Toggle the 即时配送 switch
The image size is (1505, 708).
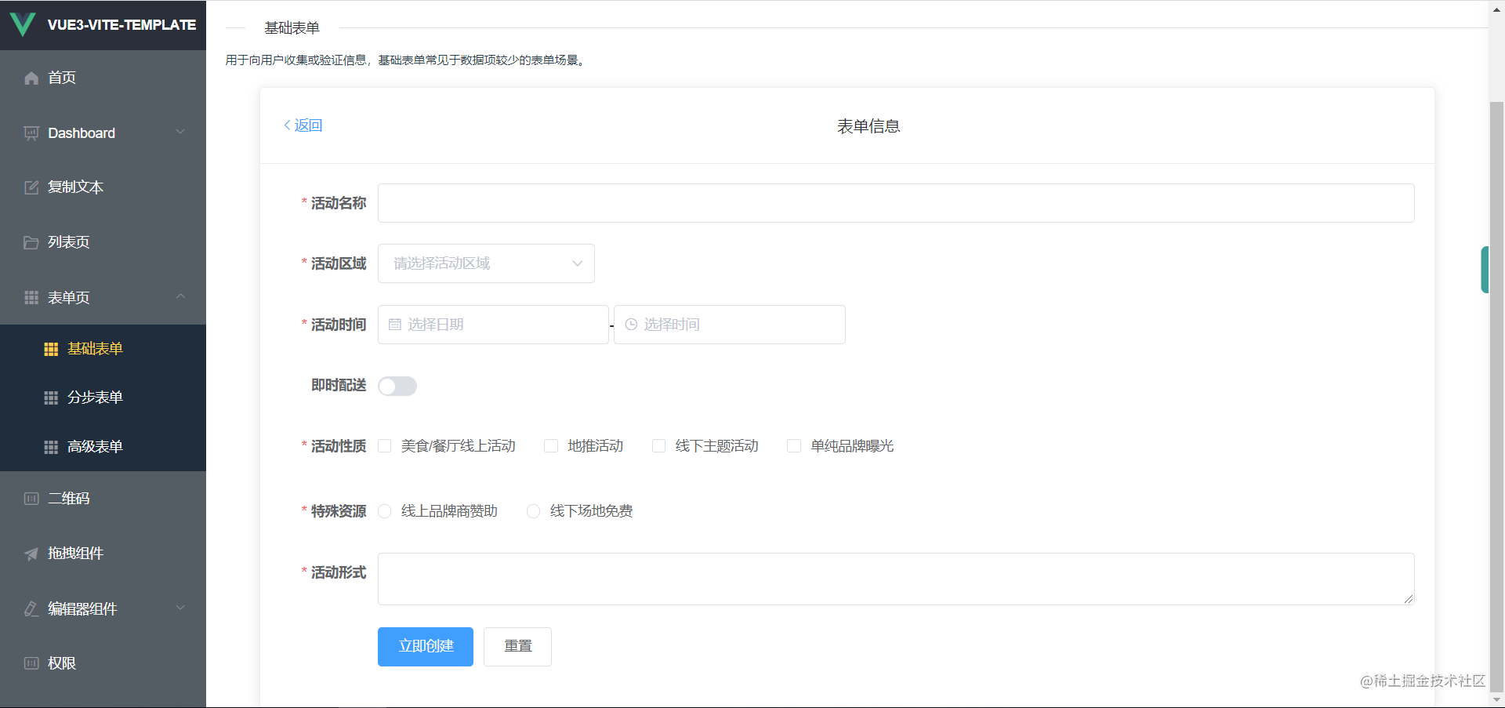pyautogui.click(x=397, y=386)
